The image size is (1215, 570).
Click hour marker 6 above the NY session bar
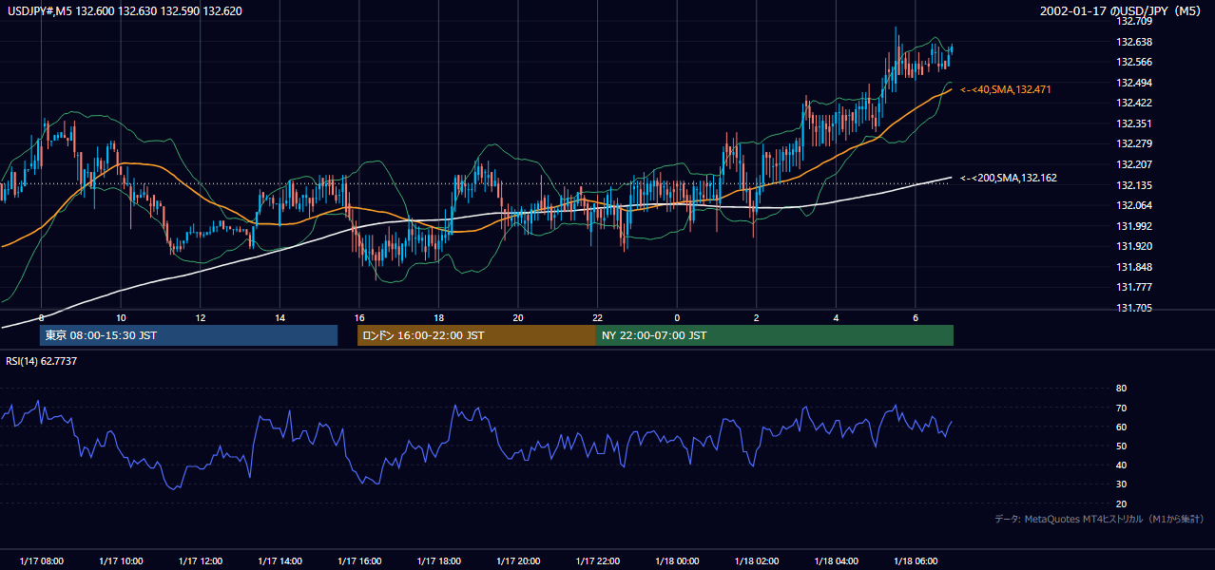click(915, 317)
